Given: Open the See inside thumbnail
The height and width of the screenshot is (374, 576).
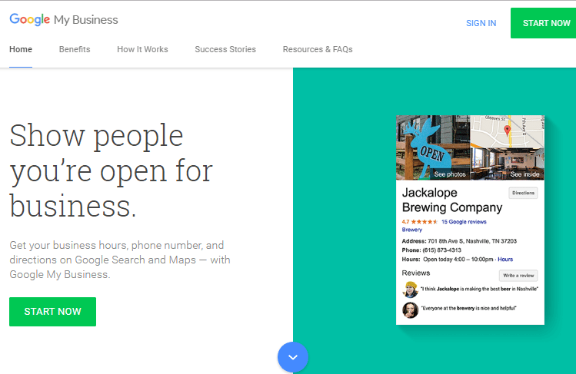Looking at the screenshot, I should coord(508,164).
